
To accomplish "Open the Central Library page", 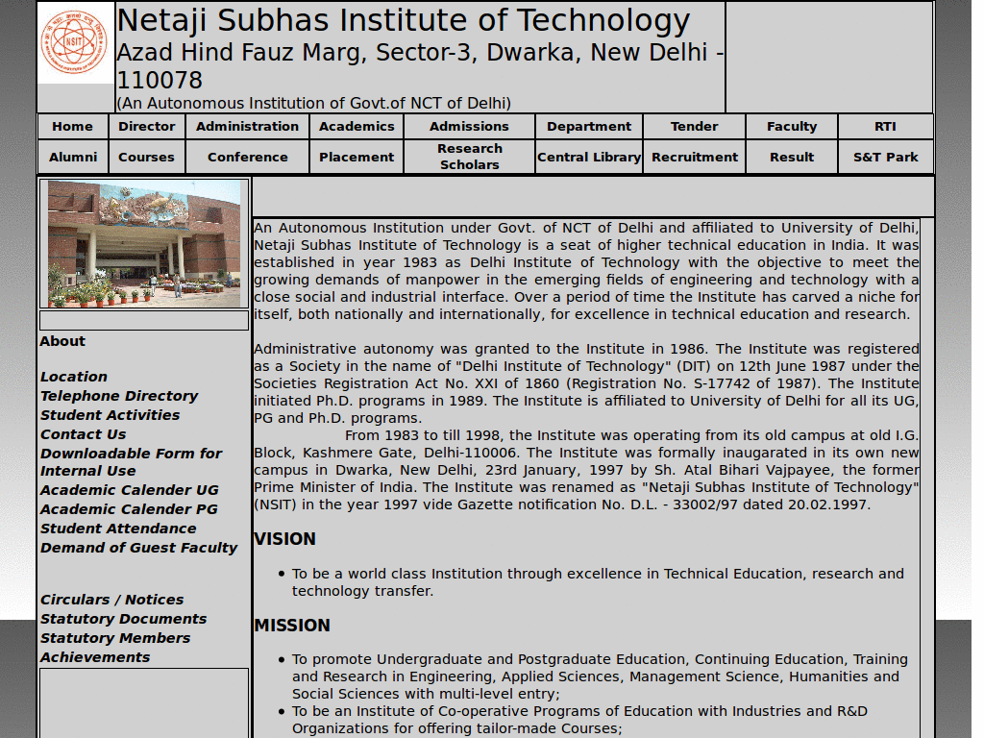I will coord(589,157).
